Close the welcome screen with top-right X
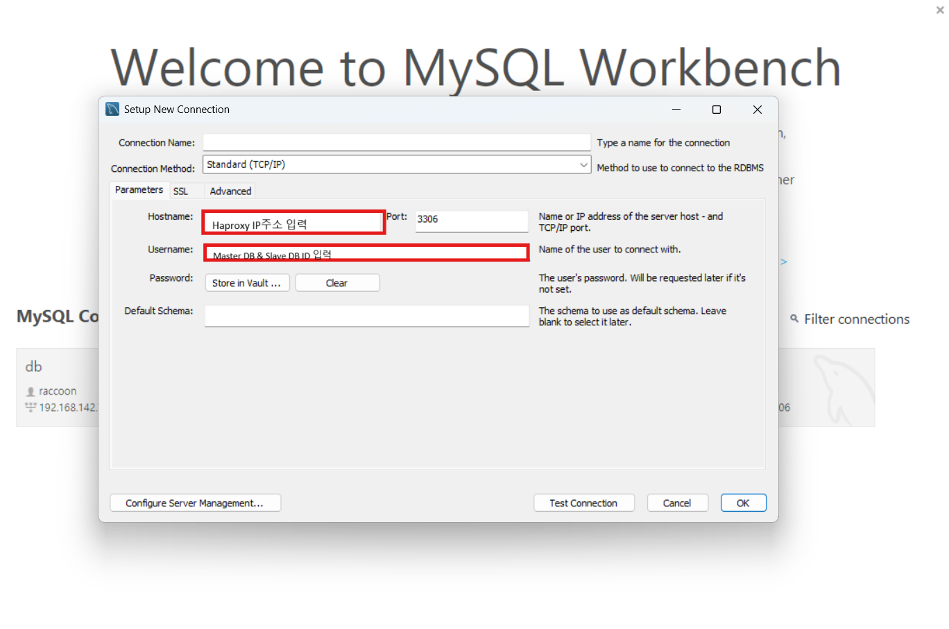Viewport: 949px width, 629px height. [940, 10]
